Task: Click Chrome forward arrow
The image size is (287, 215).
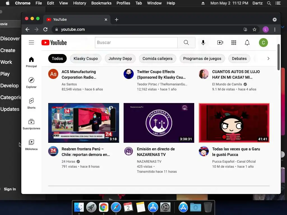Action: (36, 29)
